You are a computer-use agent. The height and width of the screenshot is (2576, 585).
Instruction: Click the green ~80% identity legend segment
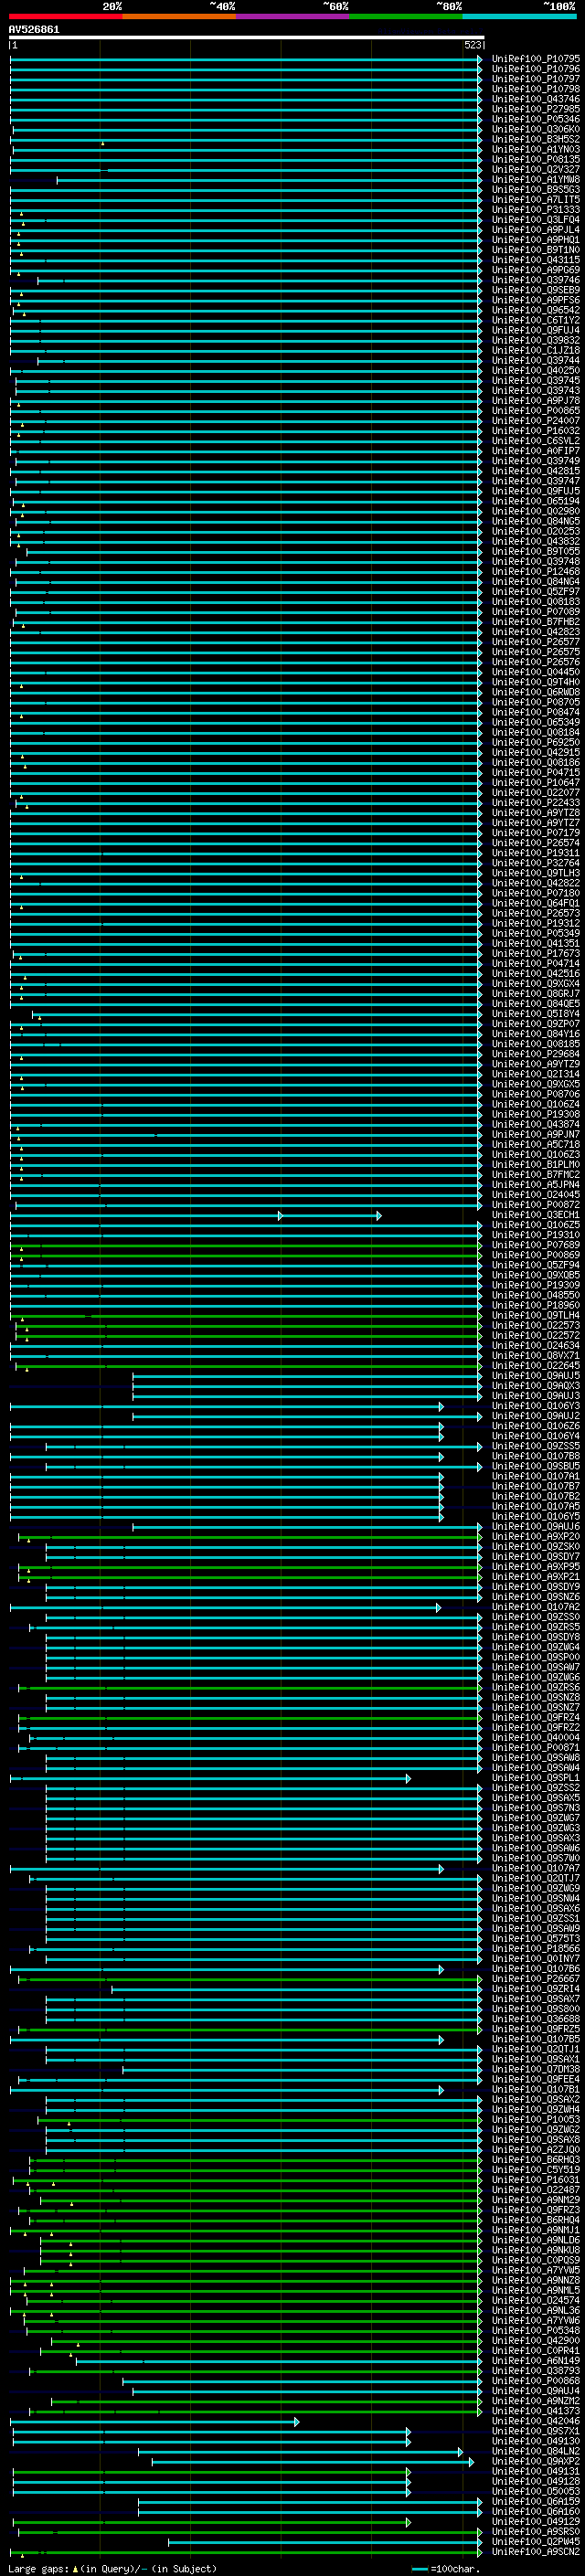[x=406, y=16]
